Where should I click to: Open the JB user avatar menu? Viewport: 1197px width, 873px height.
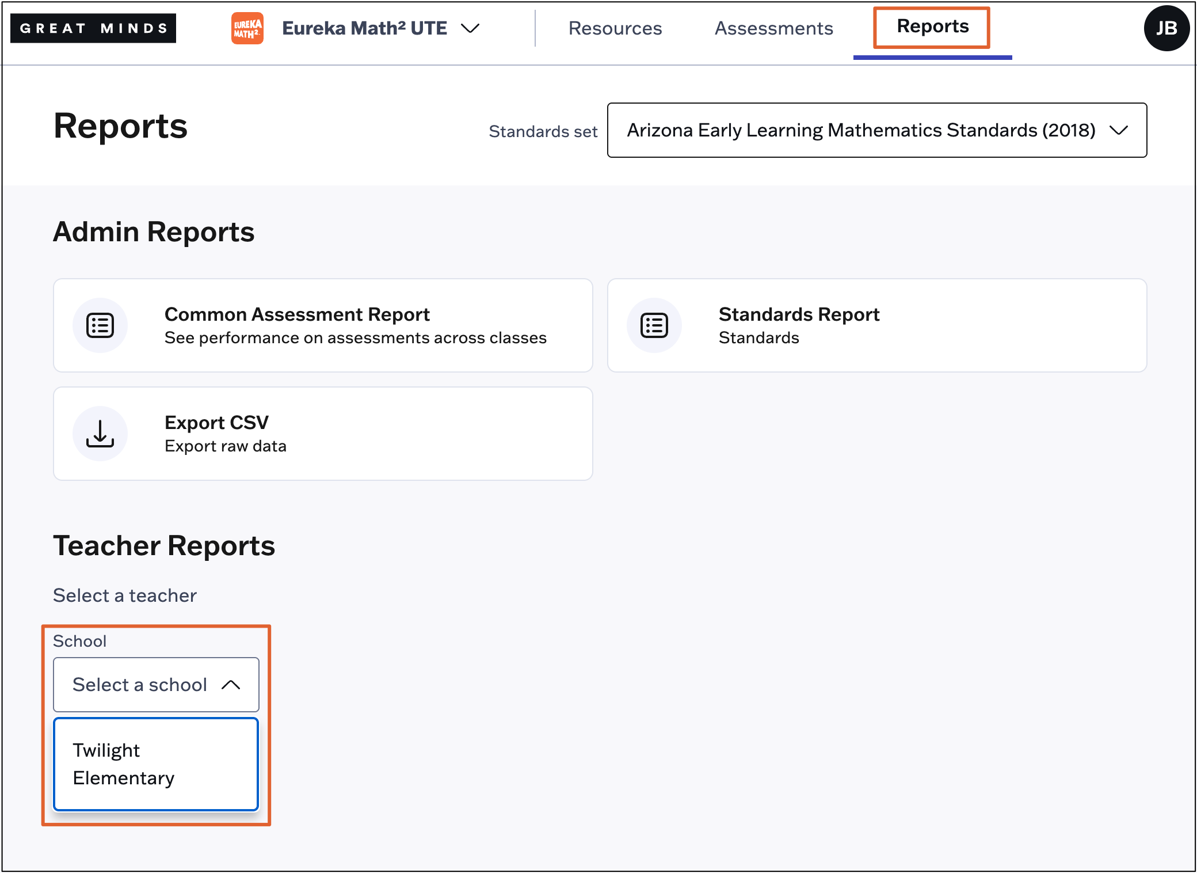coord(1166,28)
